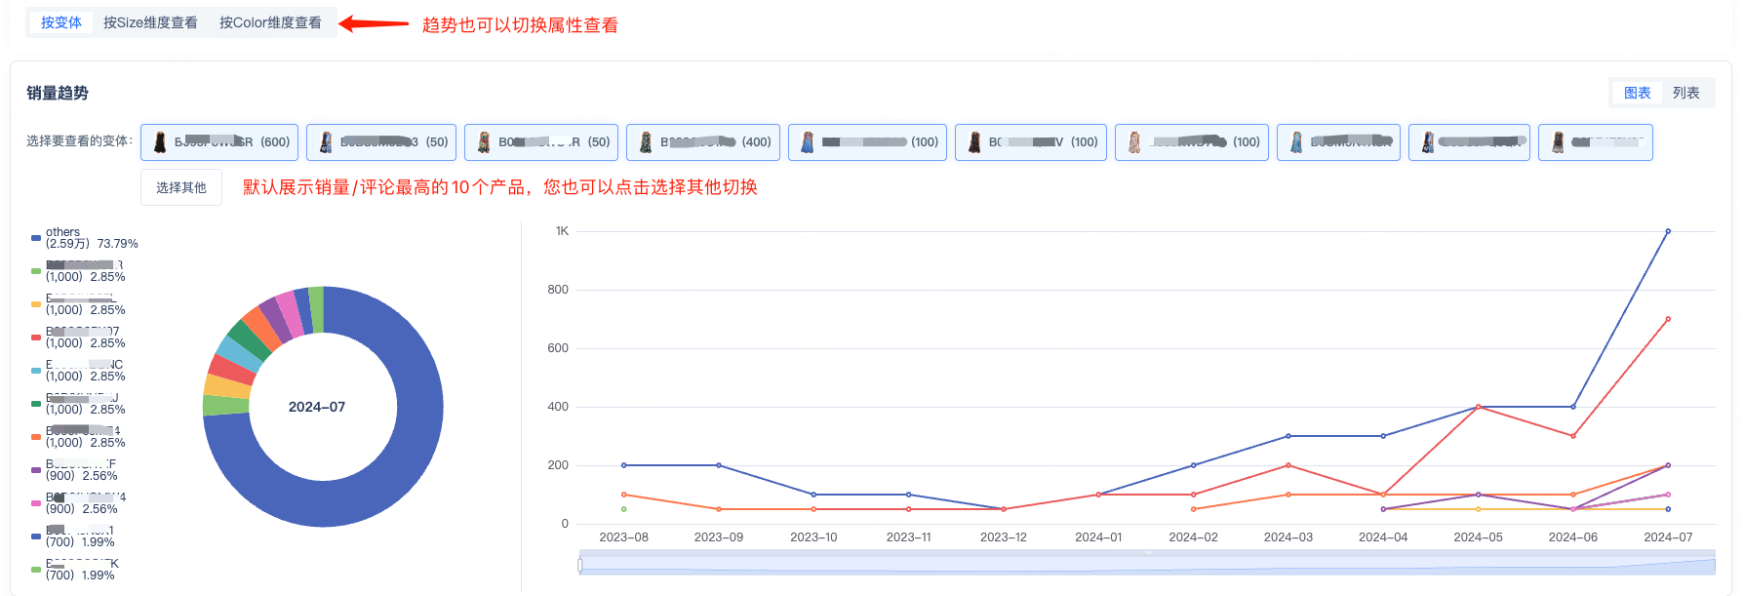The height and width of the screenshot is (596, 1743).
Task: Click the 选择其他 button
Action: 181,187
